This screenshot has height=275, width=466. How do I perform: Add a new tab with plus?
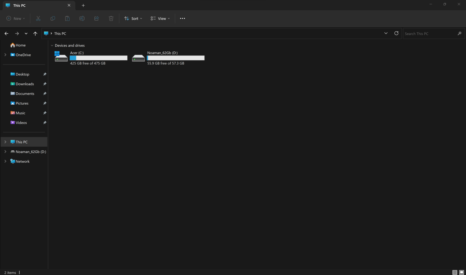tap(83, 5)
